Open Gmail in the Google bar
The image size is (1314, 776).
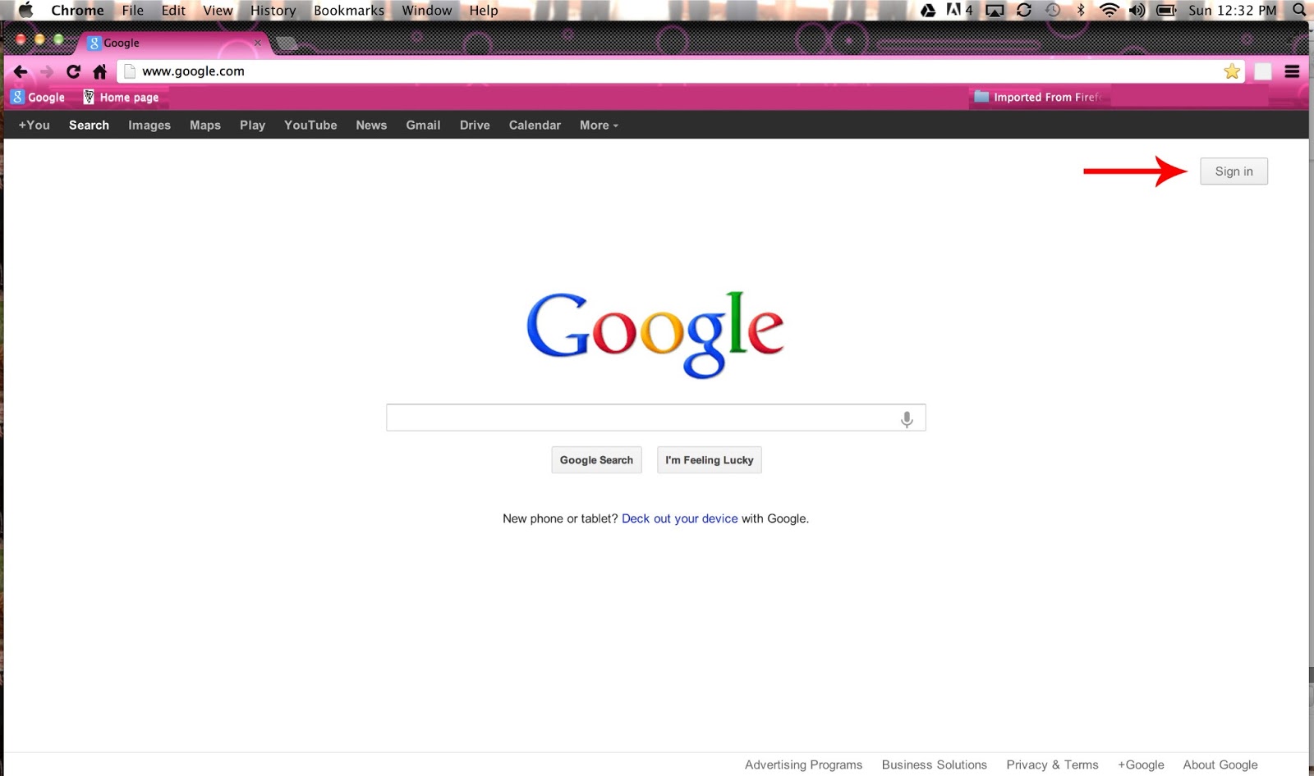423,125
